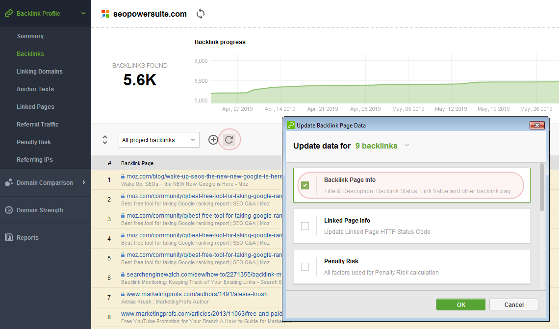Open the marketingprofs.com articles link in row 8

[x=202, y=313]
